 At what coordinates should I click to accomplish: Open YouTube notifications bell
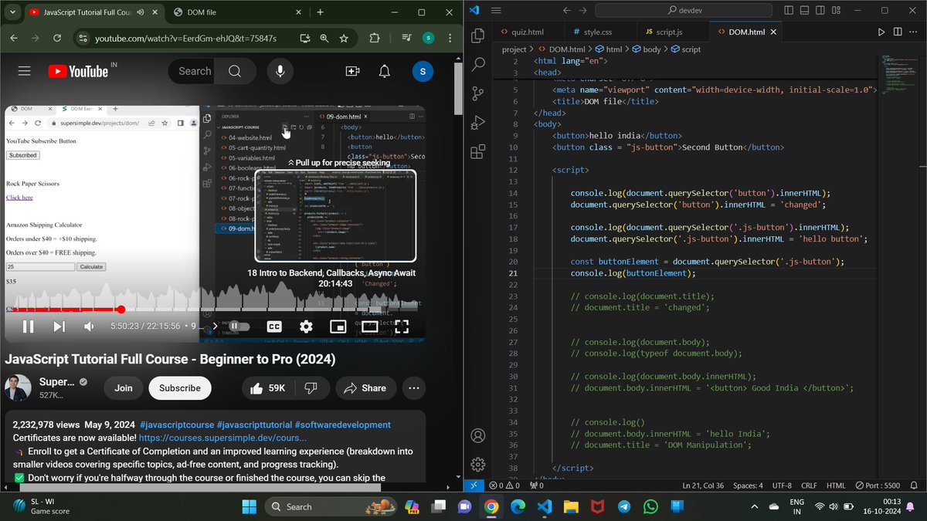(384, 71)
